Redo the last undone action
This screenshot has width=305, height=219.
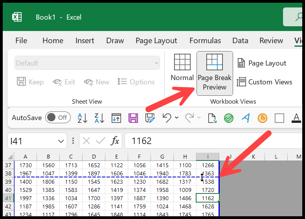pyautogui.click(x=189, y=118)
